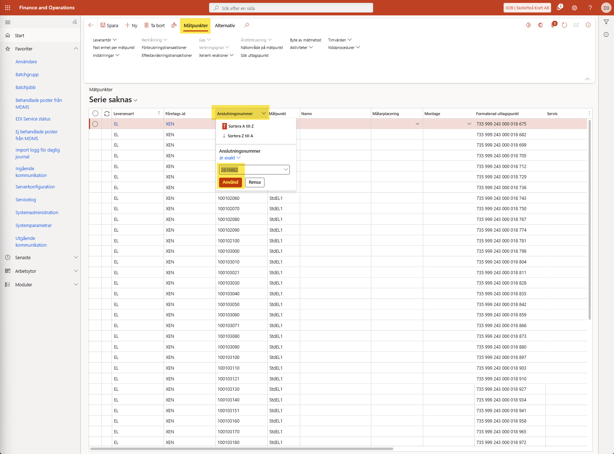This screenshot has width=614, height=454.
Task: Open the app launcher waffle icon
Action: [x=8, y=8]
